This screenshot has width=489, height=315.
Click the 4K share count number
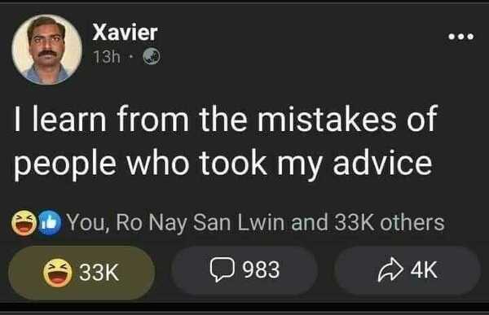(x=424, y=269)
